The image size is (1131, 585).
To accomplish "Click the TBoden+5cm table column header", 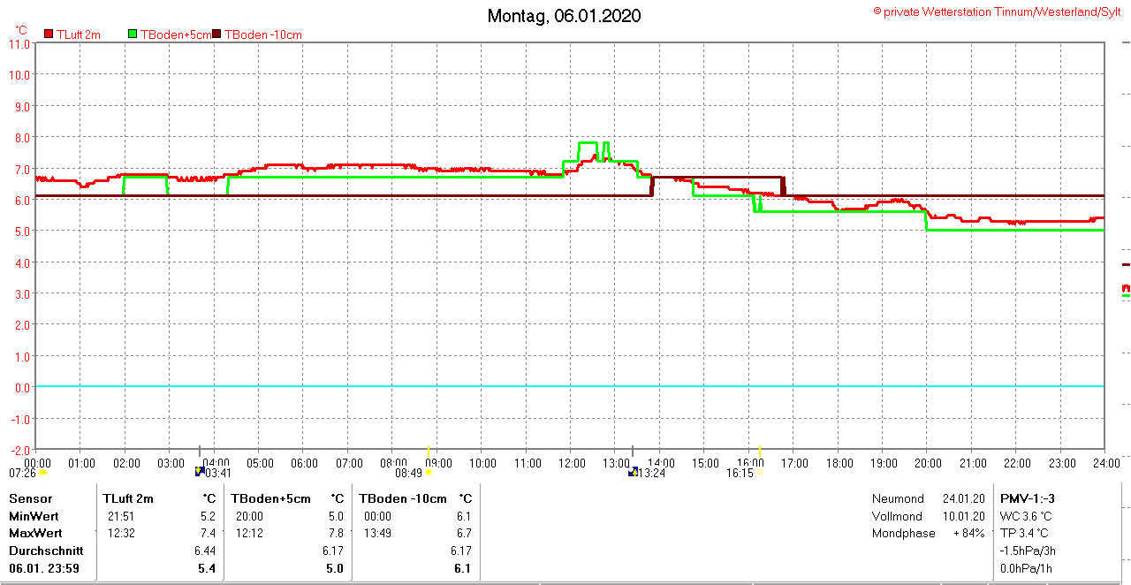I will [270, 498].
